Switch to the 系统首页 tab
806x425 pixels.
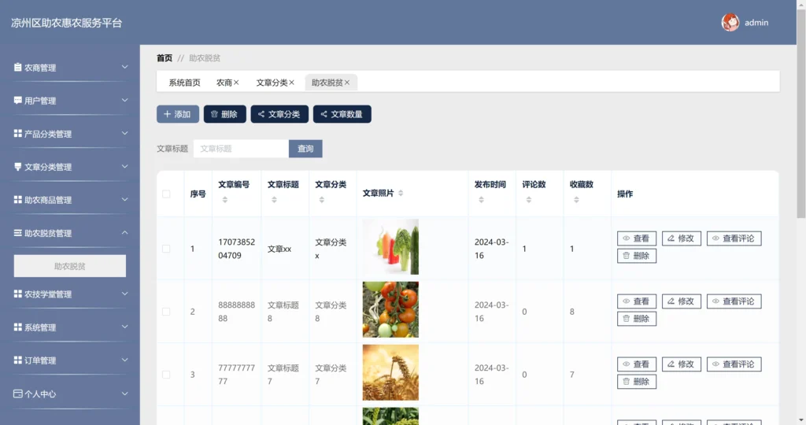point(184,82)
